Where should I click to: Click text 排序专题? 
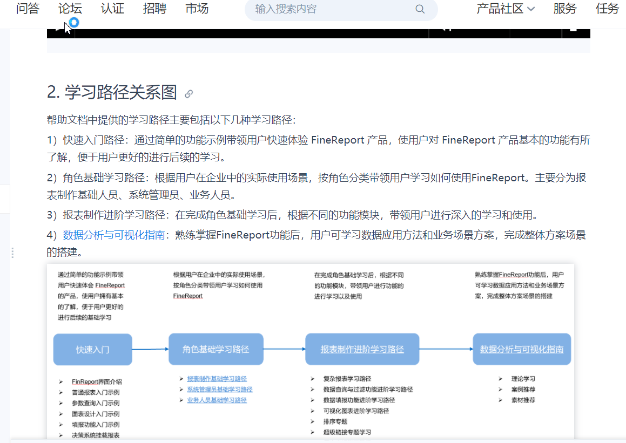(335, 422)
